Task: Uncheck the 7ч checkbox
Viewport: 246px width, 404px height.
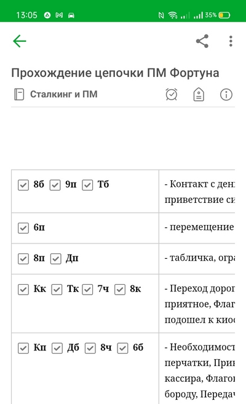Action: [87, 290]
